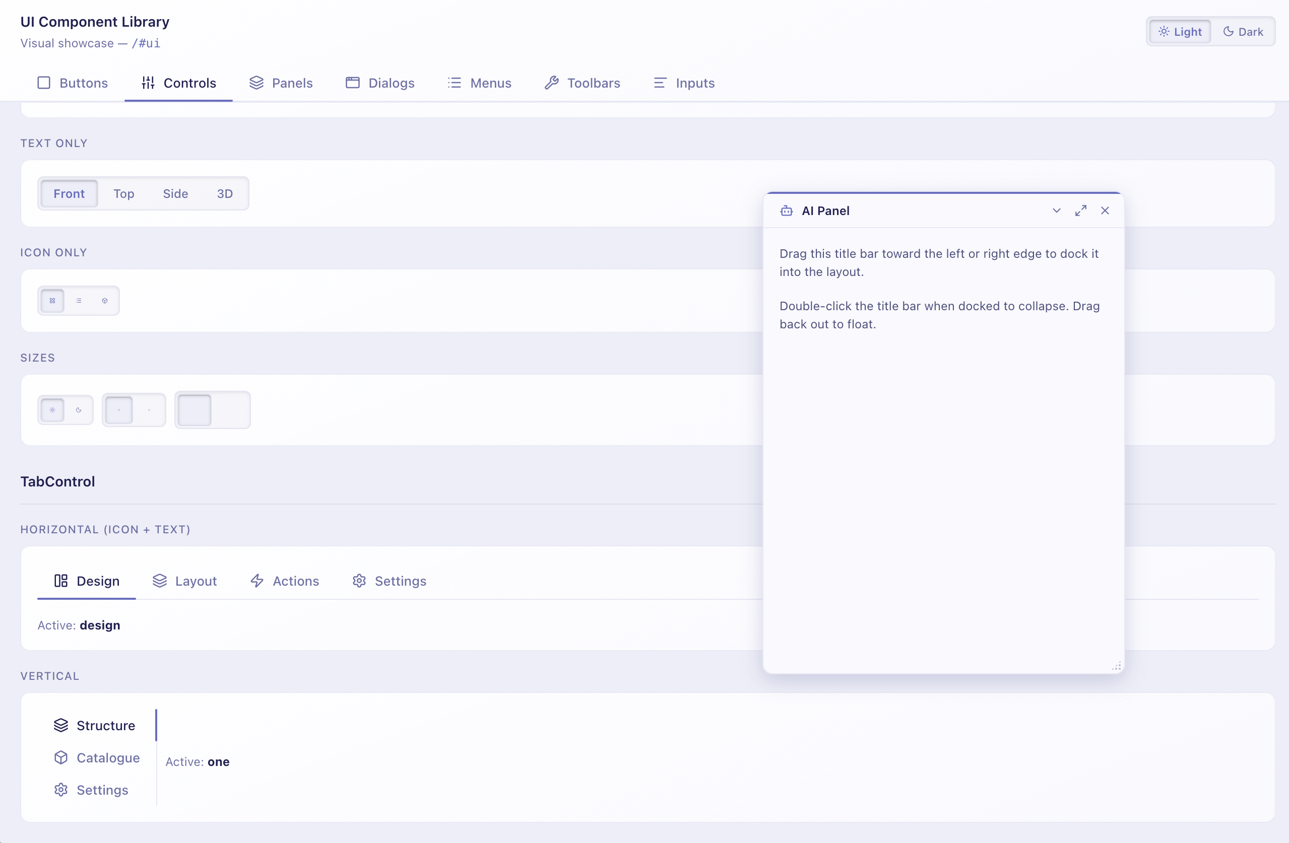1289x843 pixels.
Task: Select Settings in the vertical TabControl
Action: pyautogui.click(x=96, y=791)
